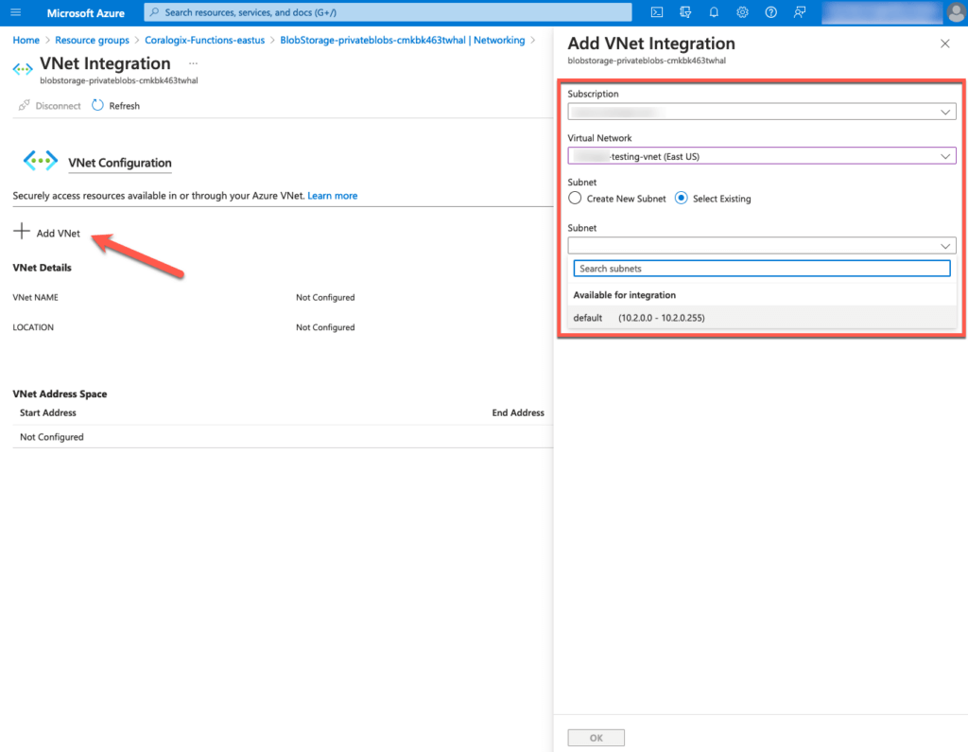This screenshot has height=752, width=968.
Task: Close the Add VNet Integration panel
Action: click(x=944, y=44)
